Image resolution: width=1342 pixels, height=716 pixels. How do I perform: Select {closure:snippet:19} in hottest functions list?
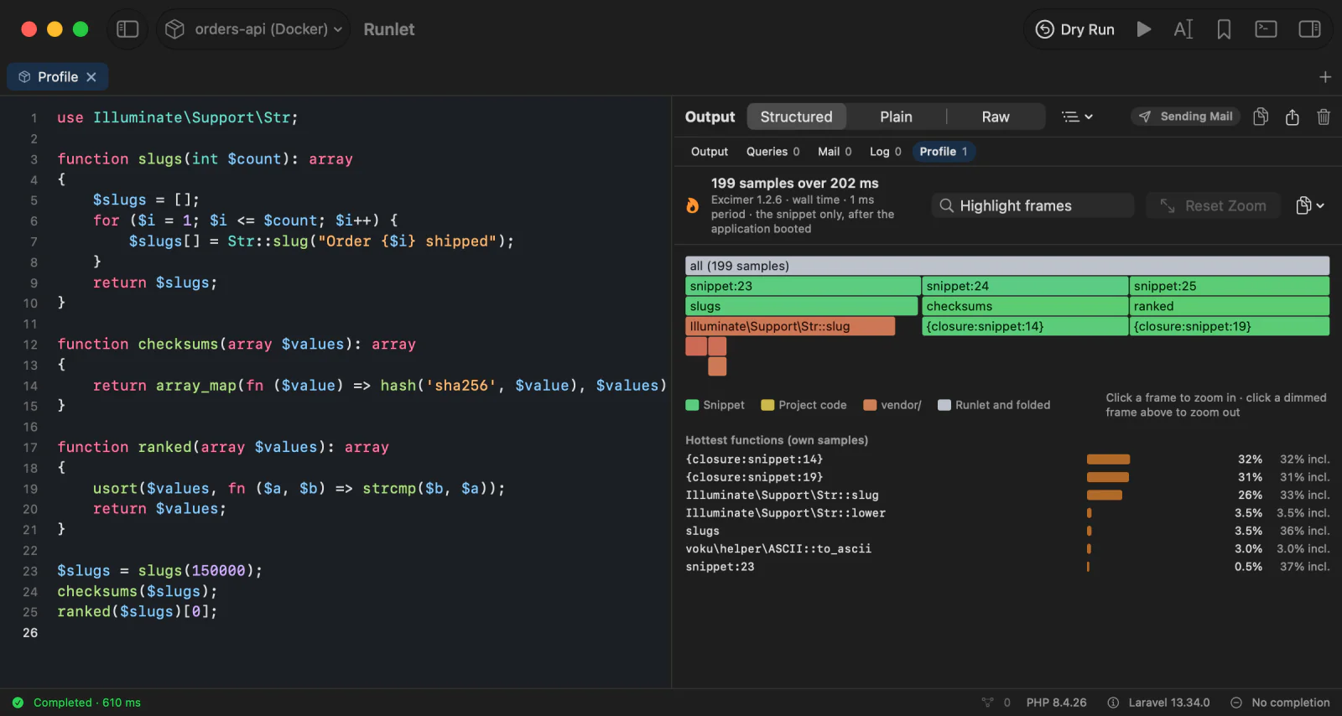click(x=1007, y=477)
